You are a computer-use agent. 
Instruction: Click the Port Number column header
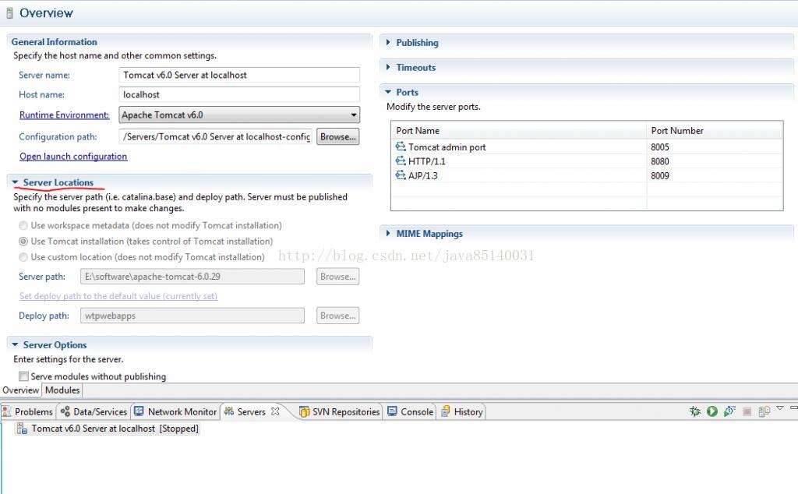coord(715,130)
